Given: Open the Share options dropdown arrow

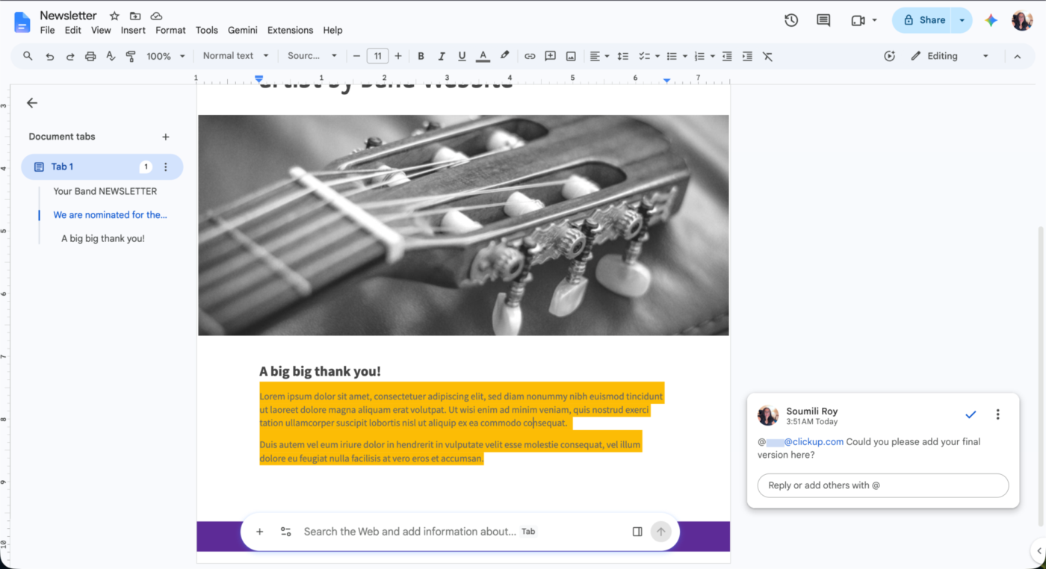Looking at the screenshot, I should click(x=962, y=20).
